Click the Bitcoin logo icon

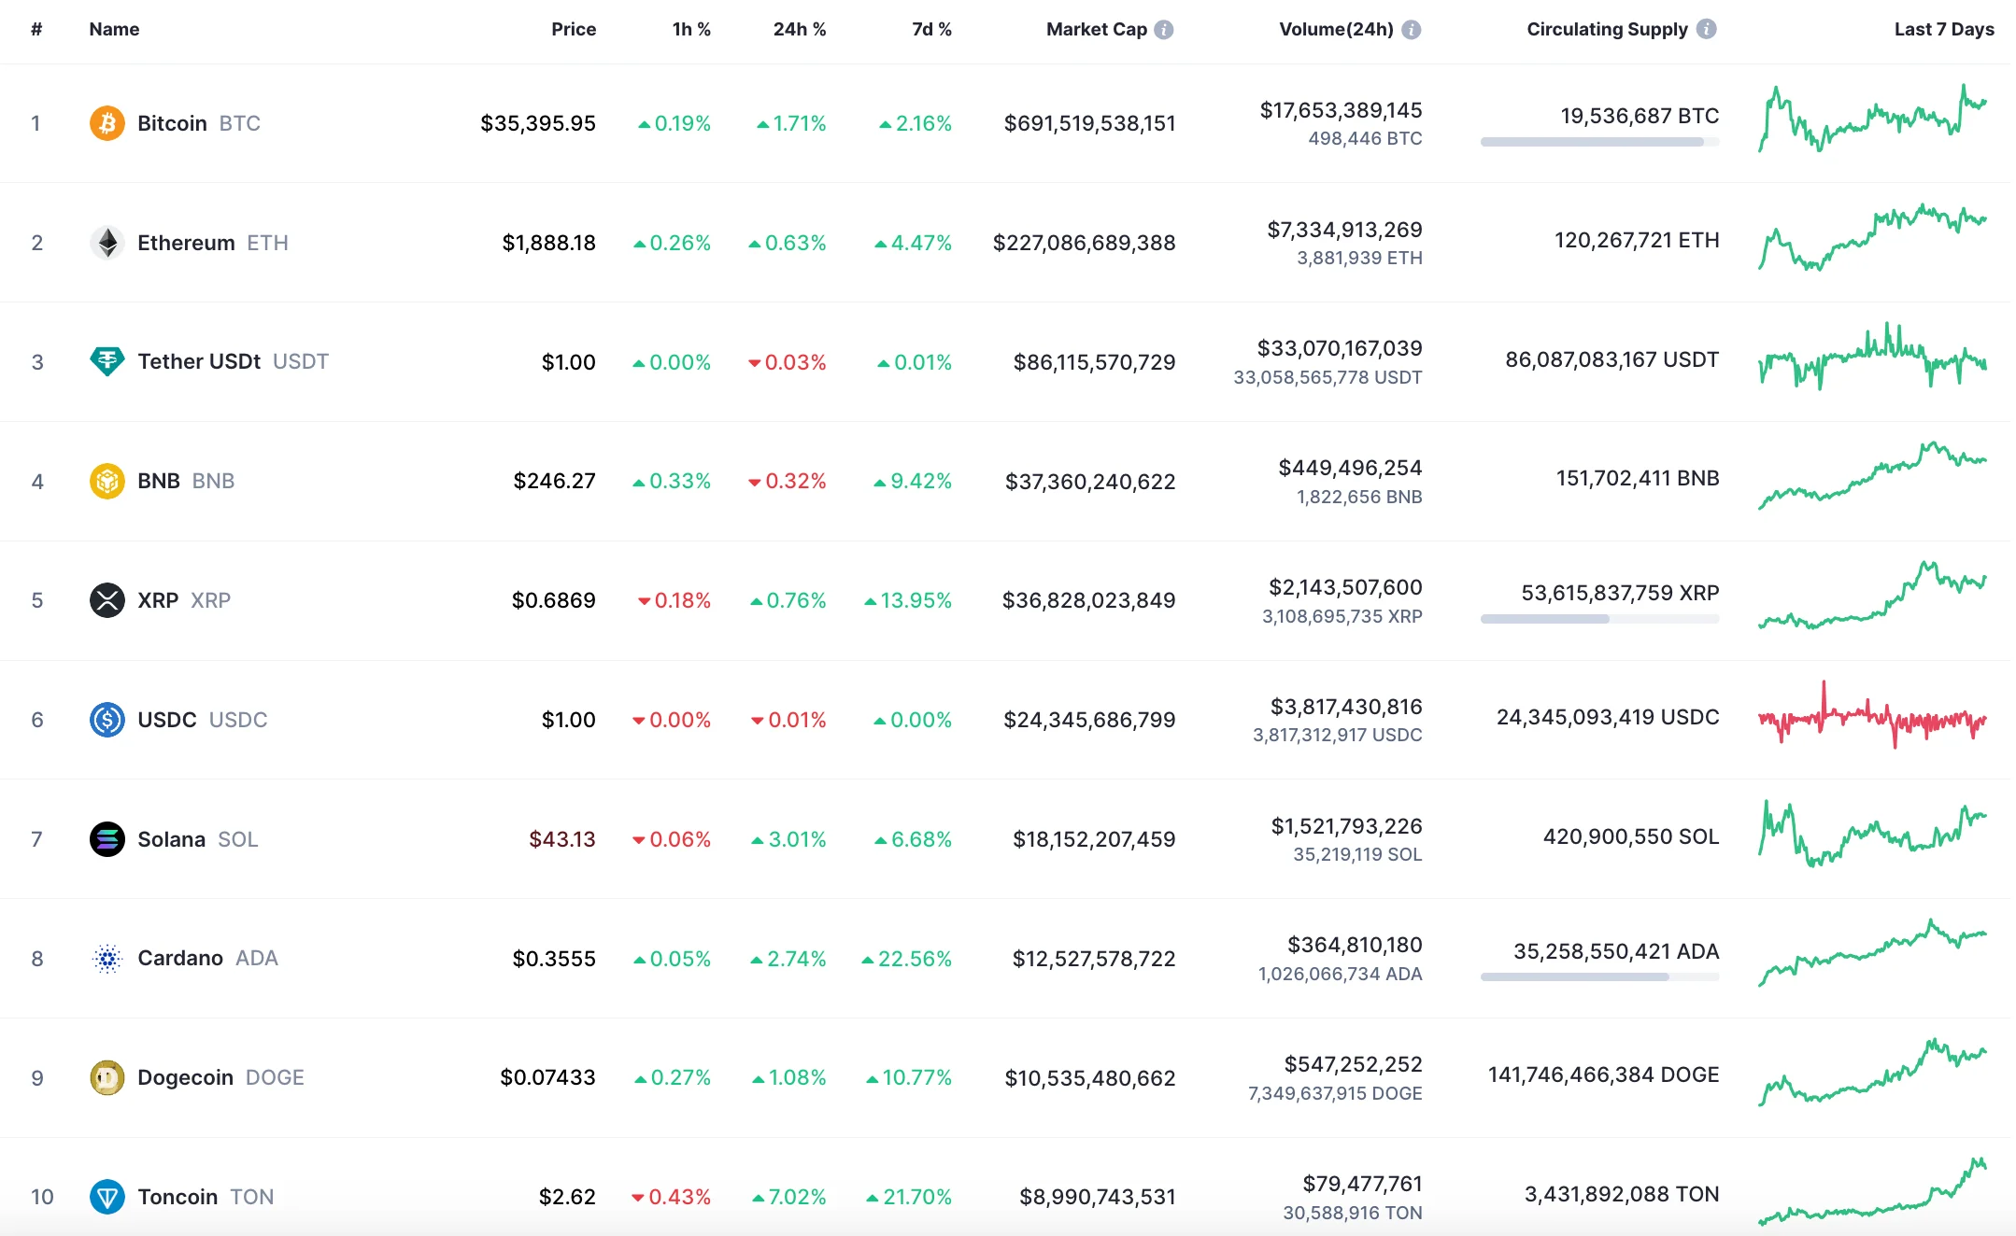[x=107, y=123]
